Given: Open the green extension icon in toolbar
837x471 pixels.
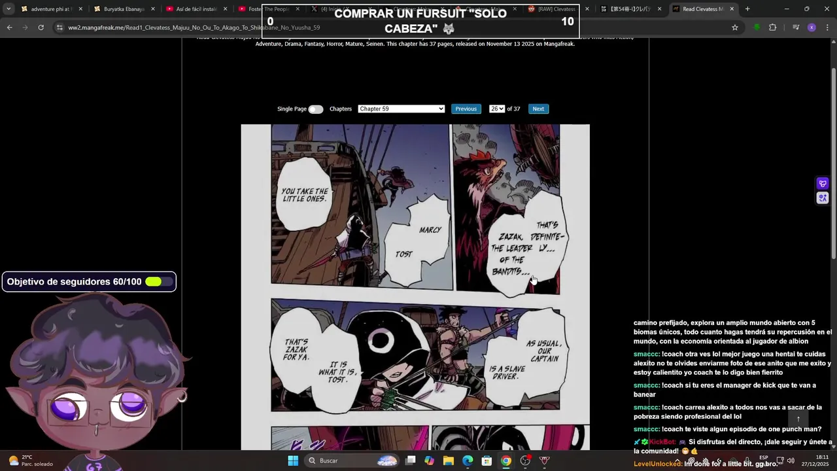Looking at the screenshot, I should pos(757,27).
